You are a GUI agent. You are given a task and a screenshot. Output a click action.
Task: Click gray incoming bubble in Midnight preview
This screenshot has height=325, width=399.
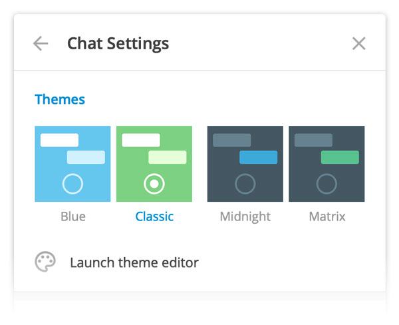coord(231,140)
